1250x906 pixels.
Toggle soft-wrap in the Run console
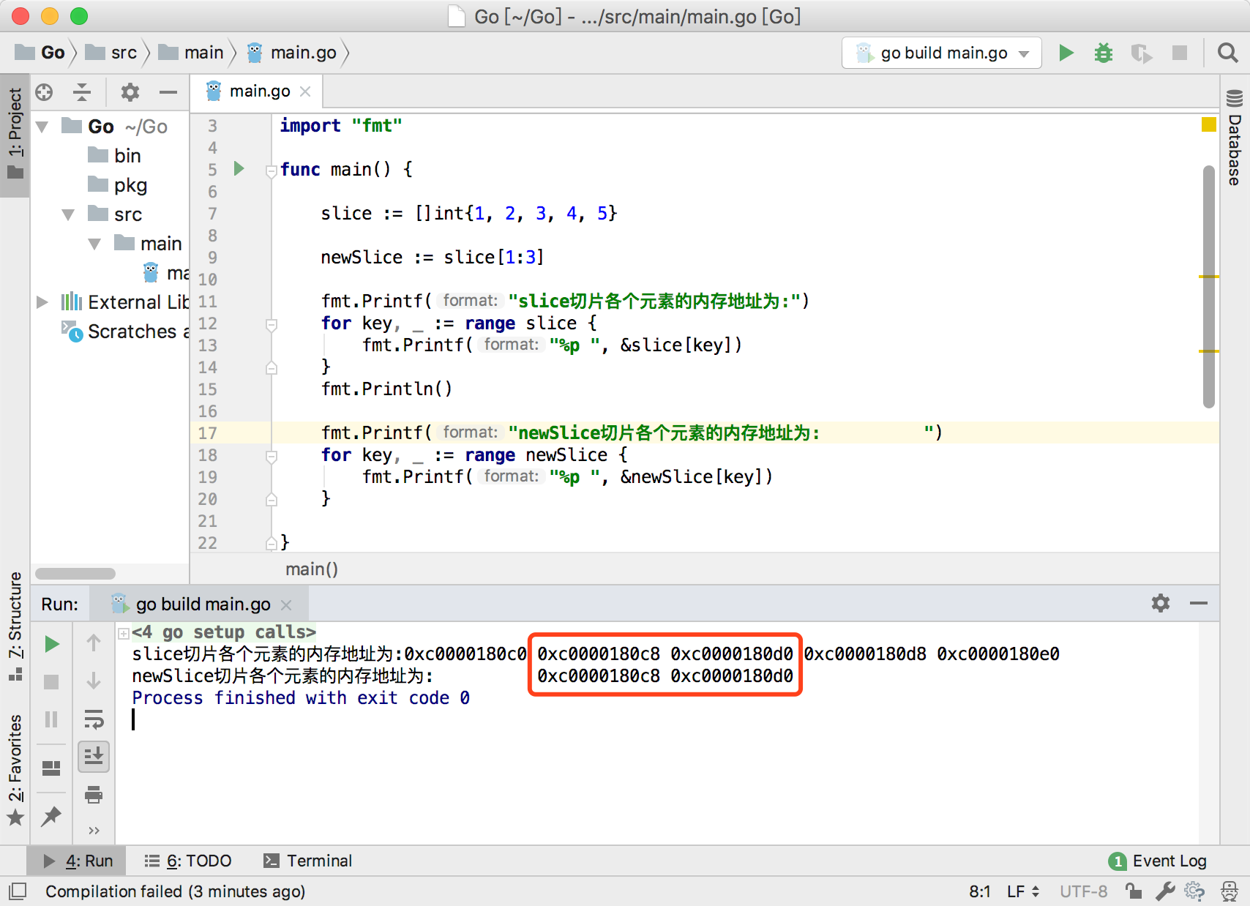click(94, 719)
